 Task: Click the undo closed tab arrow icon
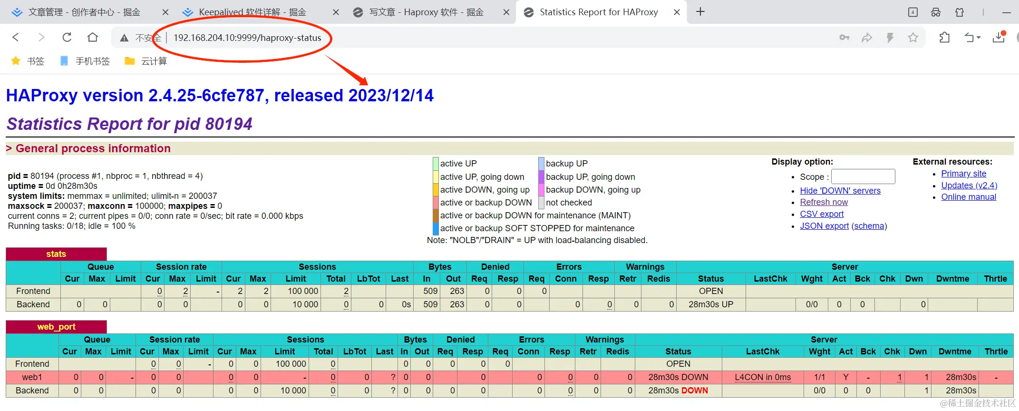tap(969, 38)
